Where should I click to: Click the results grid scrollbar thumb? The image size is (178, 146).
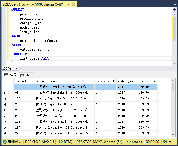click(173, 87)
